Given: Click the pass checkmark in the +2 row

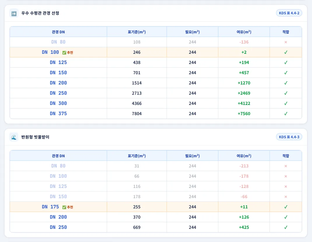Looking at the screenshot, I should pos(286,52).
